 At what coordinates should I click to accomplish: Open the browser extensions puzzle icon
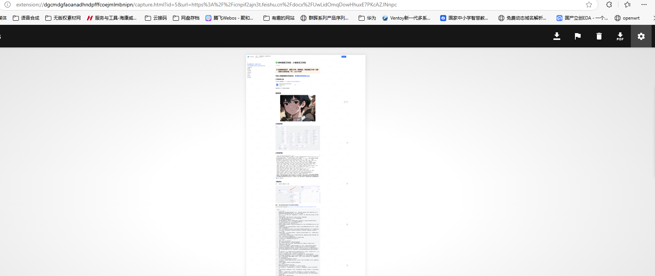point(609,5)
